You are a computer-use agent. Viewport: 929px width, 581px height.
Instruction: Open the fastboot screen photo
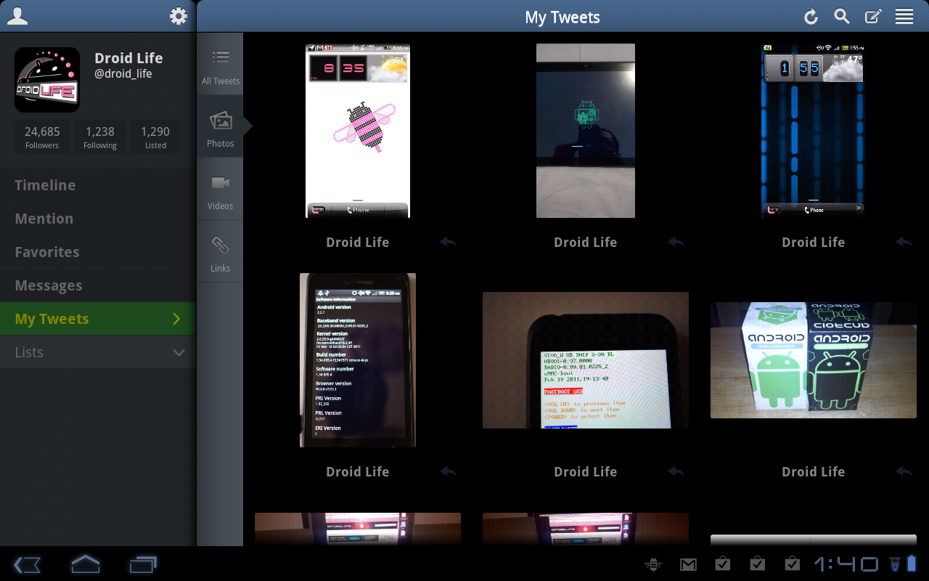point(586,360)
